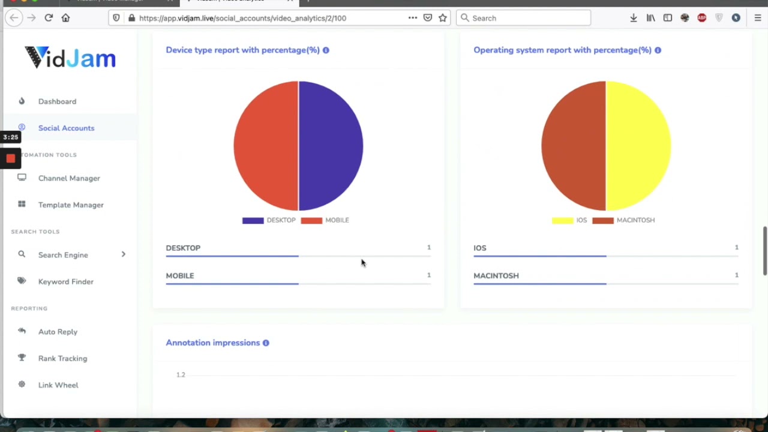The height and width of the screenshot is (432, 768).
Task: Toggle MACINTOSH legend swatch in OS chart
Action: 602,220
